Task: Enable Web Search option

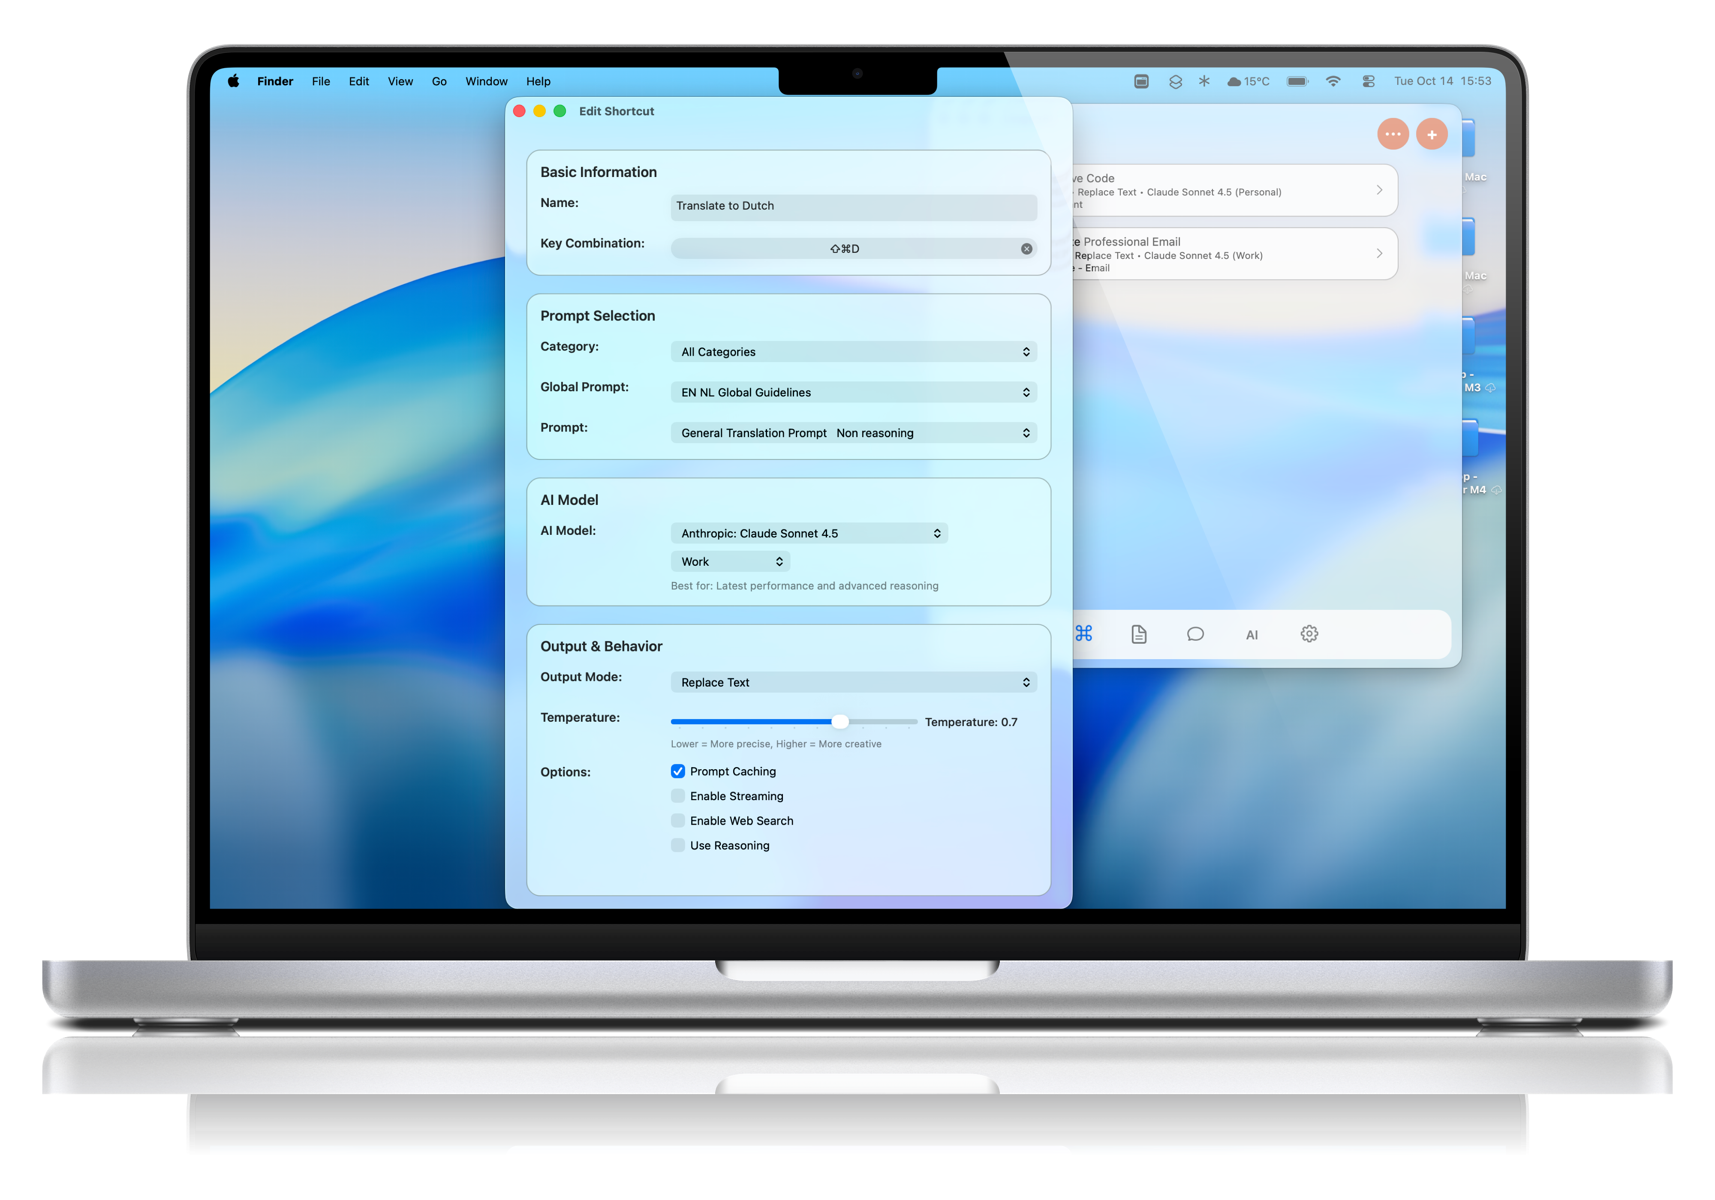Action: coord(677,820)
